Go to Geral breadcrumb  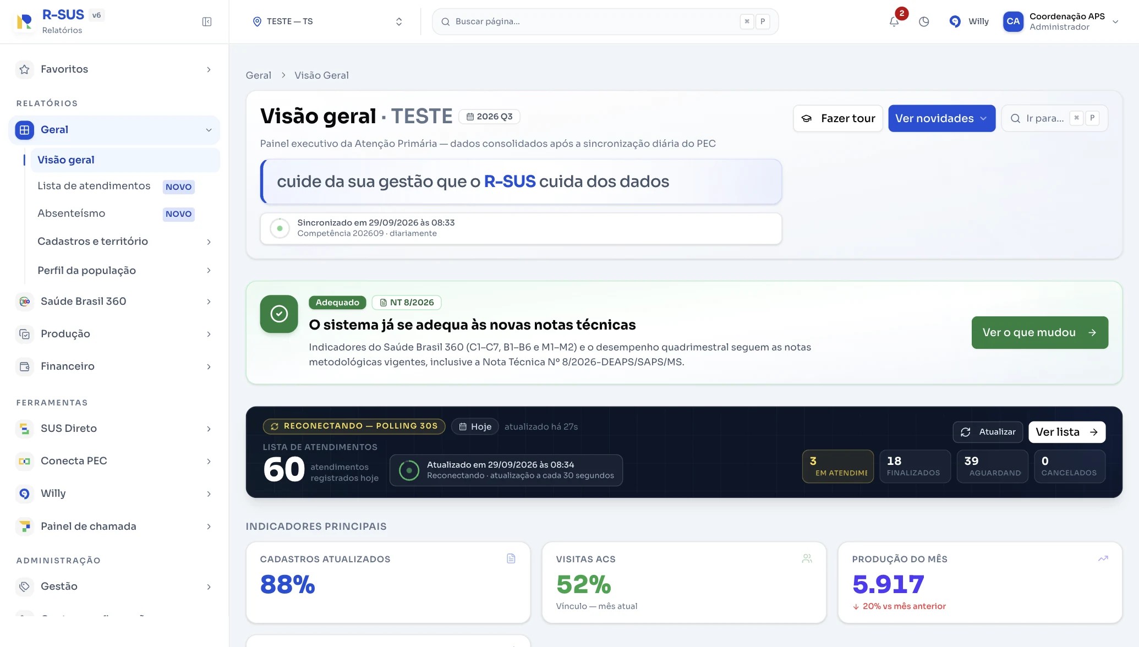258,75
